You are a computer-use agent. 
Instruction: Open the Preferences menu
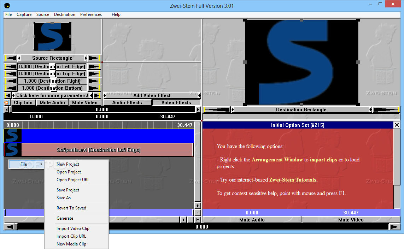[x=91, y=14]
